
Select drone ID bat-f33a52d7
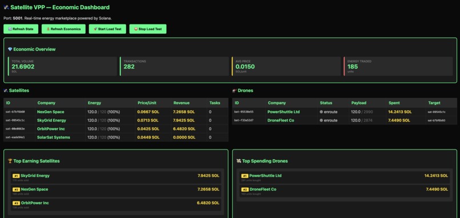click(x=244, y=120)
